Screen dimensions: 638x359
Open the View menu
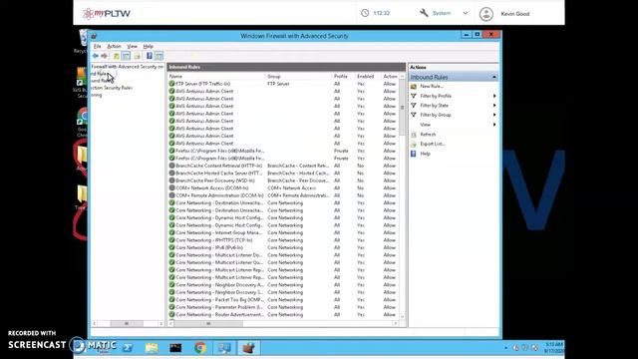click(x=133, y=47)
